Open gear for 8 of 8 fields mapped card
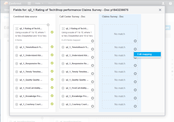This screenshot has width=174, height=122. click(x=92, y=41)
